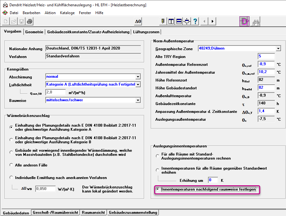Open the Gebäudezusammenstellung bottom tab
Screen dimensions: 286x216
coord(133,212)
